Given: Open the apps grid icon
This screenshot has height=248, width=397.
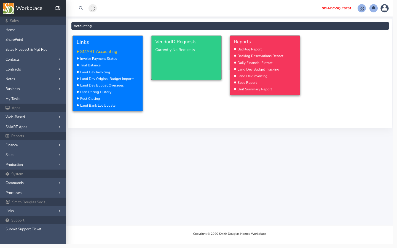Looking at the screenshot, I should (x=362, y=8).
